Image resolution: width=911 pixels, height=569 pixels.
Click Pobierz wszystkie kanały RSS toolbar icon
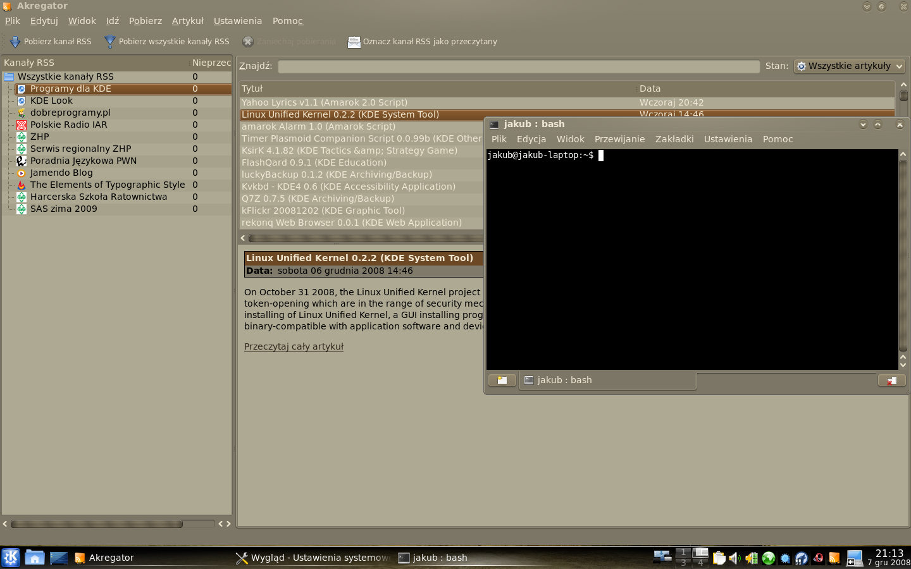pos(109,42)
